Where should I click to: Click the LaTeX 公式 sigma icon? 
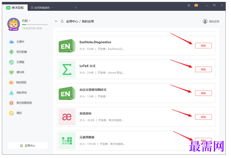pyautogui.click(x=67, y=69)
